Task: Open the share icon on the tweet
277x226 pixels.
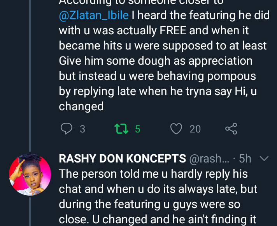Action: tap(231, 129)
